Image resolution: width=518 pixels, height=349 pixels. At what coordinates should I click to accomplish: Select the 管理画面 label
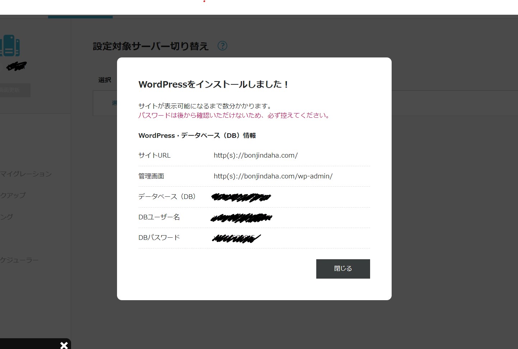pyautogui.click(x=151, y=176)
